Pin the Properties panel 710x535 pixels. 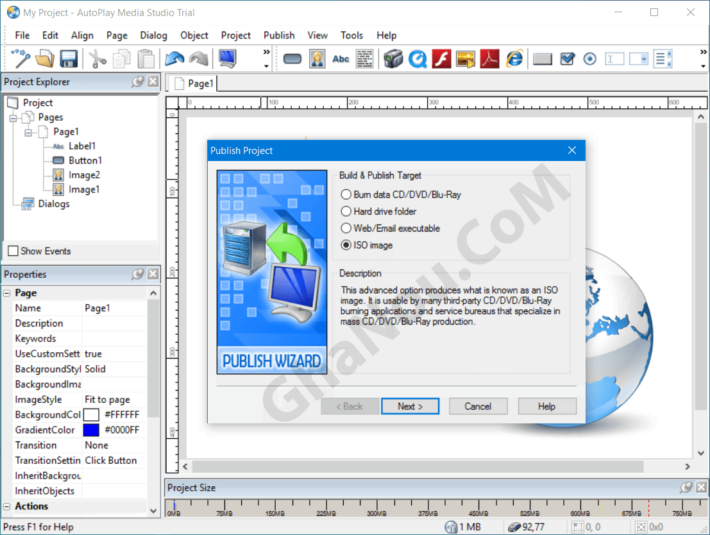(138, 274)
